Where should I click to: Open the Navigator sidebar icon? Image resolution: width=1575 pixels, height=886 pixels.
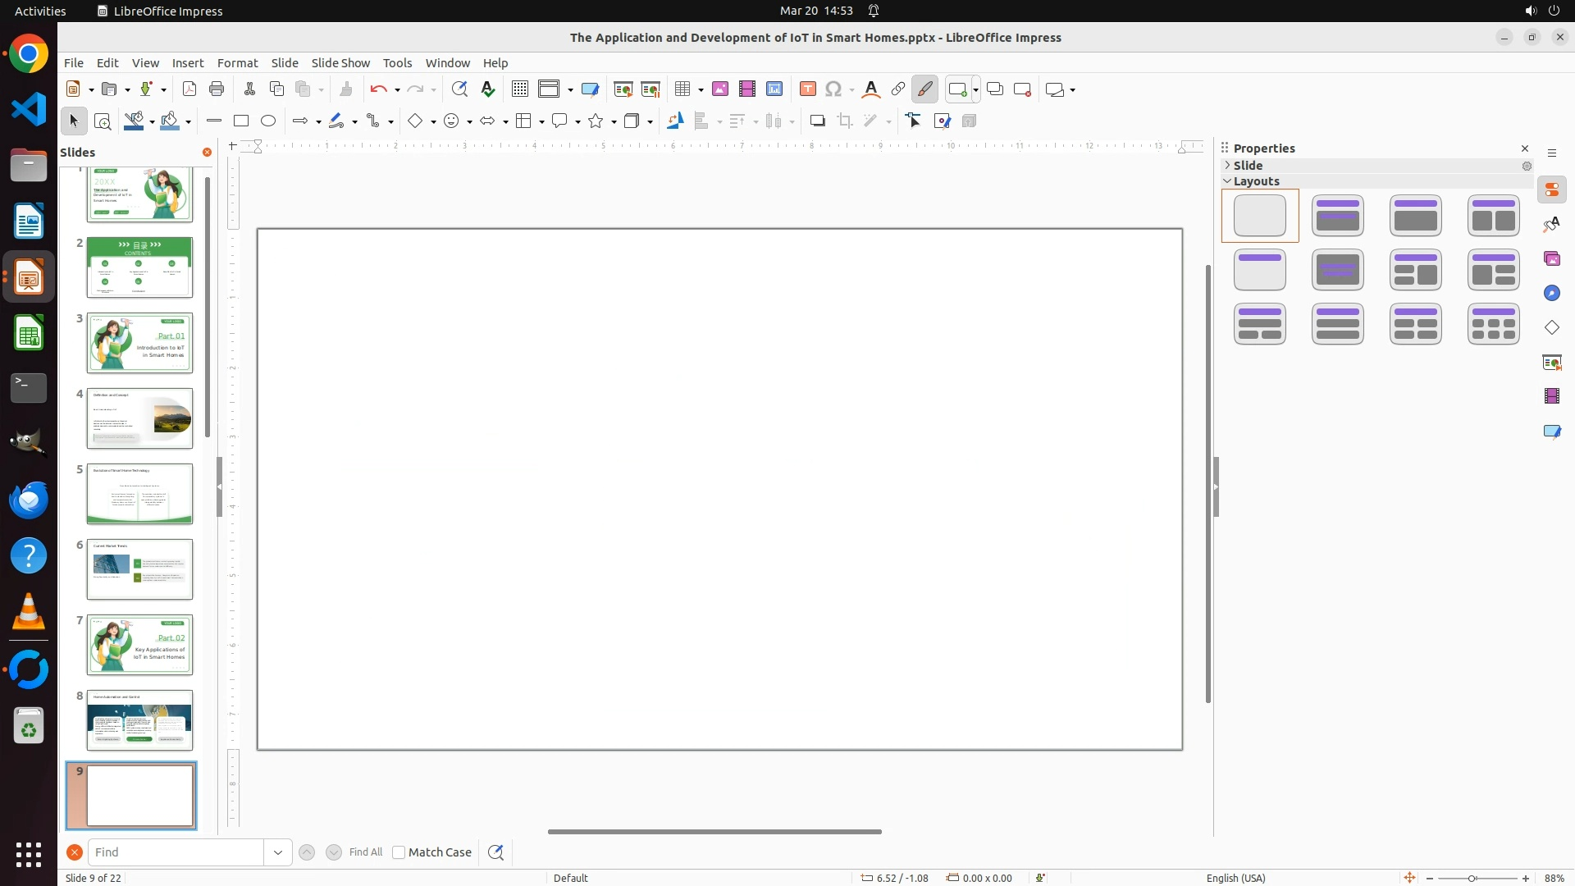click(1552, 294)
